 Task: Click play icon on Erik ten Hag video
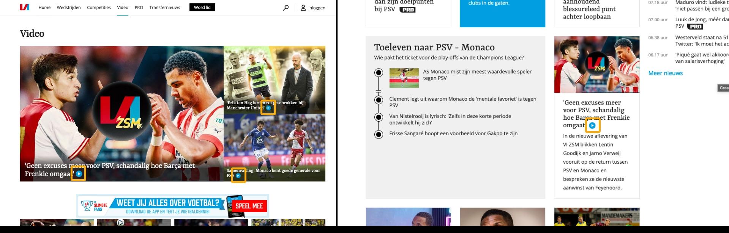[x=268, y=108]
